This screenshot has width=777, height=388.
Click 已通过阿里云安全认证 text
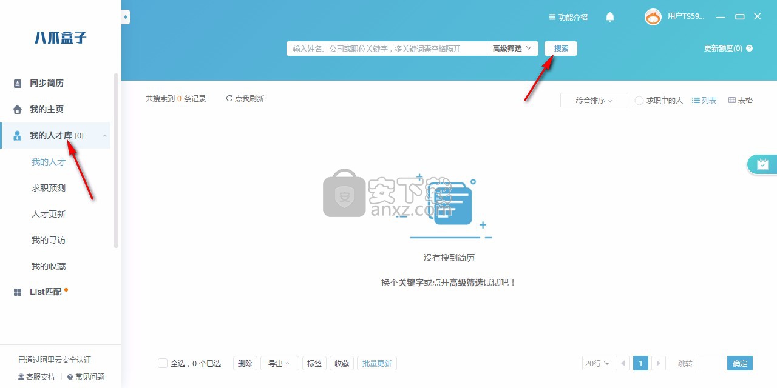[x=55, y=360]
